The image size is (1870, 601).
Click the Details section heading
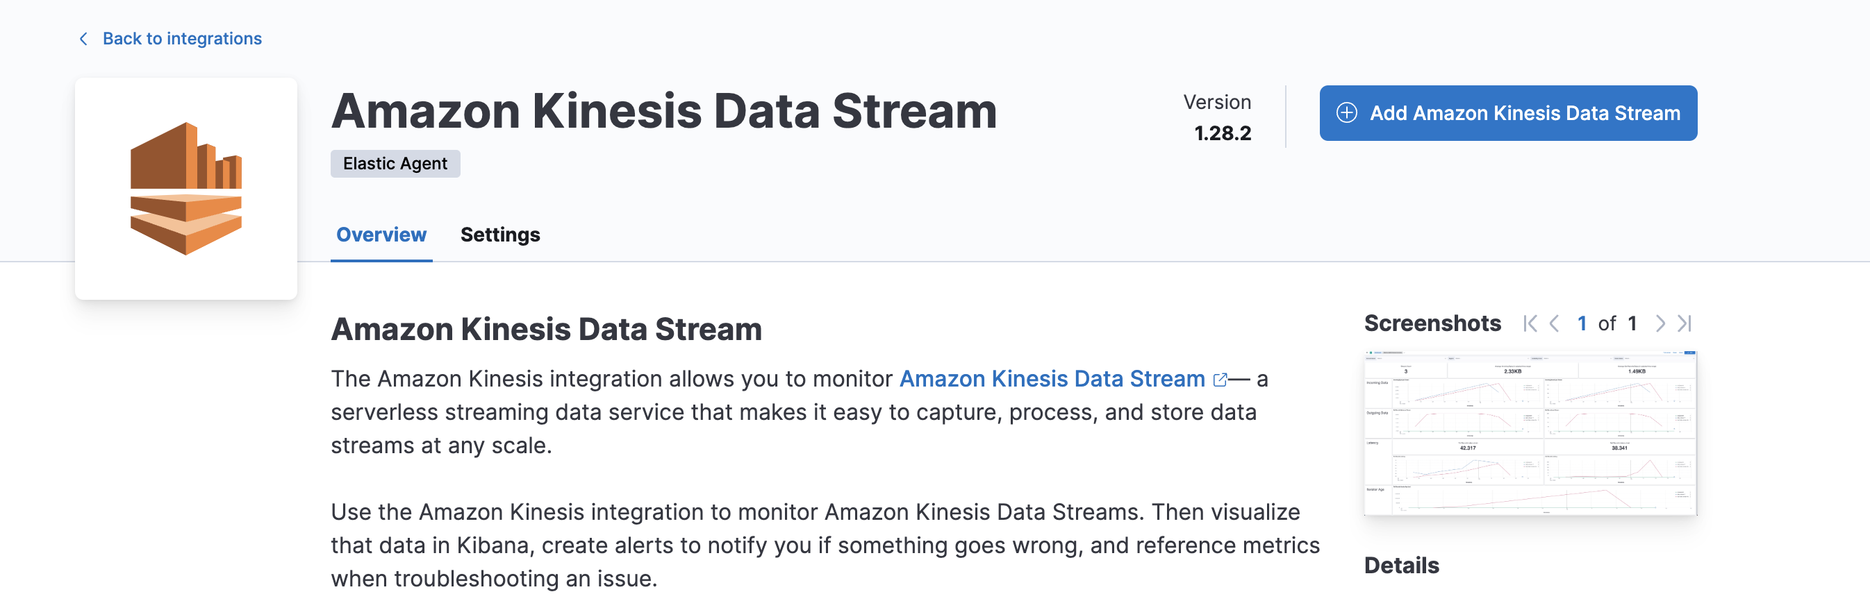point(1401,566)
